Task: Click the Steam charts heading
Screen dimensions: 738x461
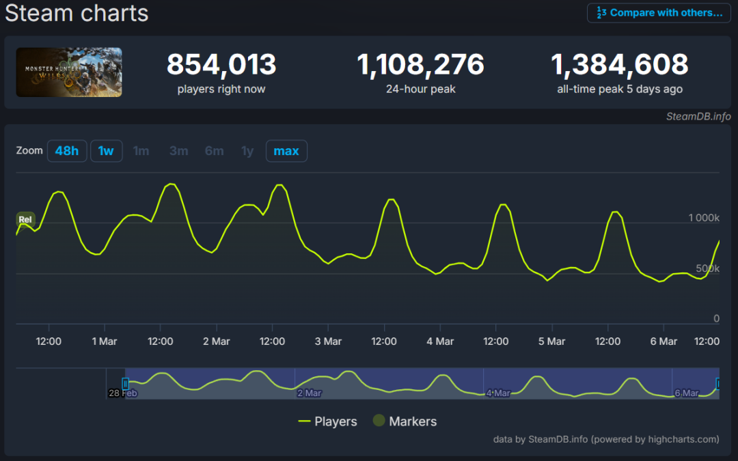Action: click(77, 13)
